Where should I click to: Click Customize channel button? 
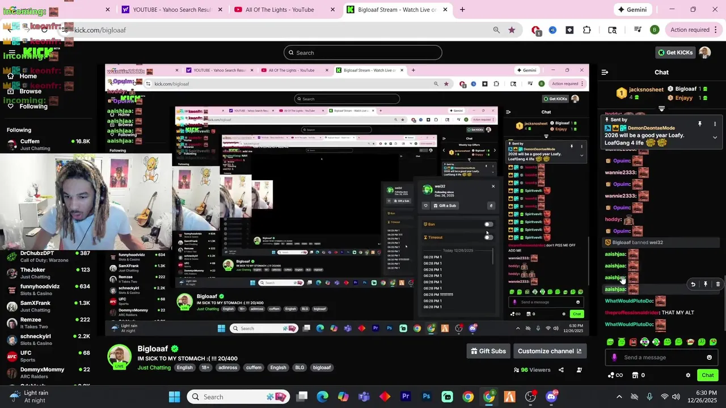(550, 351)
